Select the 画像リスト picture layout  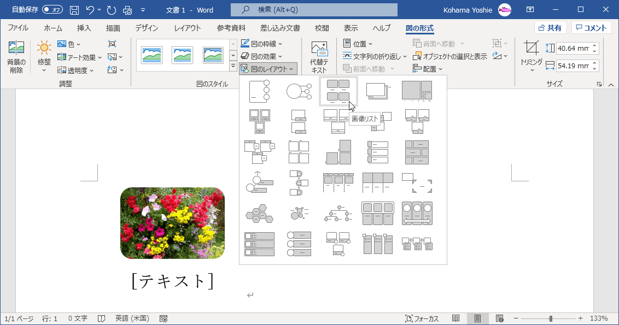[x=338, y=92]
